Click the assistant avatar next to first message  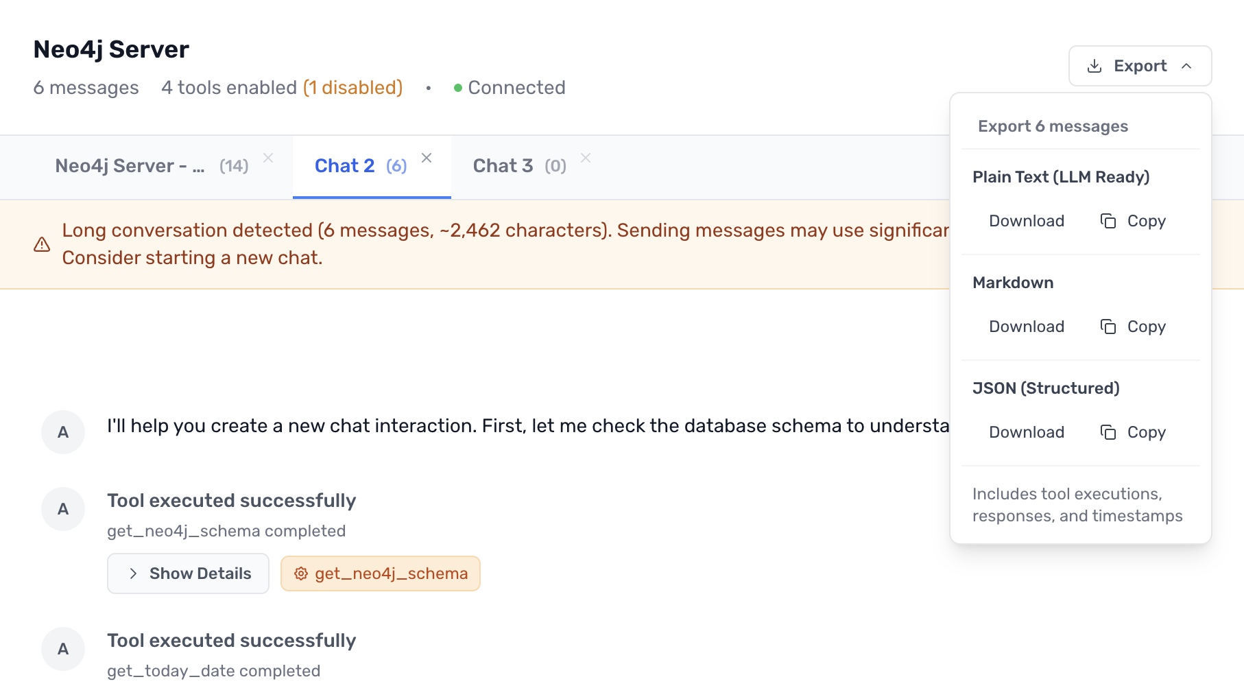click(x=62, y=432)
